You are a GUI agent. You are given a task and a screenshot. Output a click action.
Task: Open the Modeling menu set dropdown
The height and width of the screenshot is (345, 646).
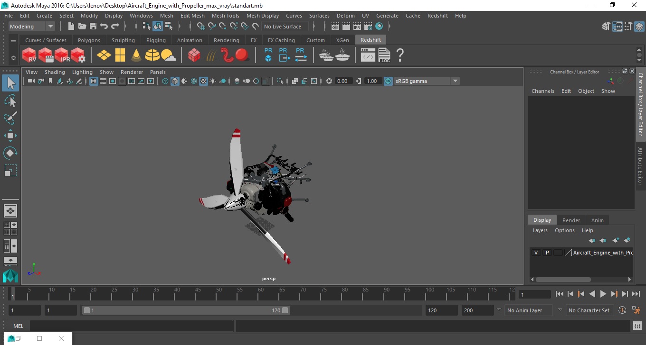(31, 27)
